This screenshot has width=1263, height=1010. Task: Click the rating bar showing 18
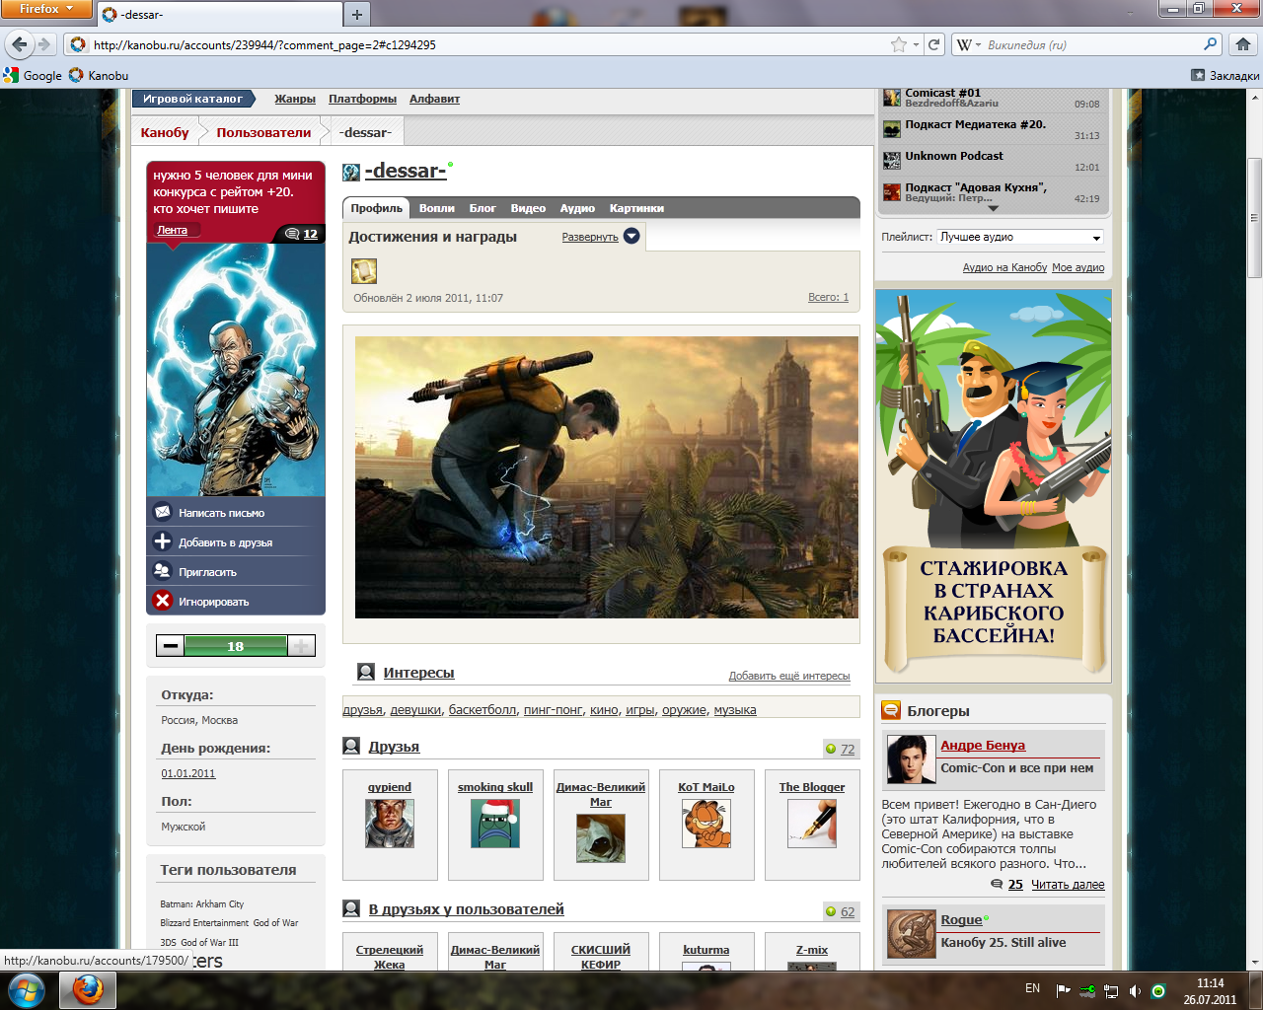[x=236, y=646]
